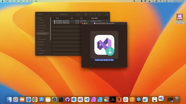The height and width of the screenshot is (104, 186).
Task: Launch Final Cut Pro from the Dock
Action: pyautogui.click(x=106, y=99)
